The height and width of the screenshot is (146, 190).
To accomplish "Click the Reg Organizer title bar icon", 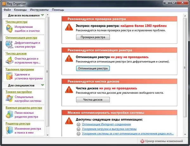I will pyautogui.click(x=4, y=3).
